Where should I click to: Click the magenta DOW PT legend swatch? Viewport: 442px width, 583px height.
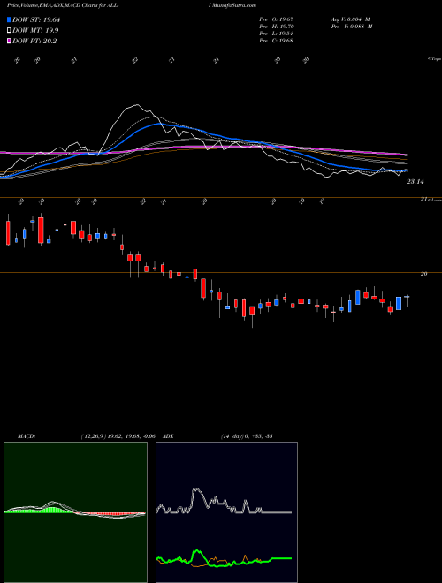point(9,41)
